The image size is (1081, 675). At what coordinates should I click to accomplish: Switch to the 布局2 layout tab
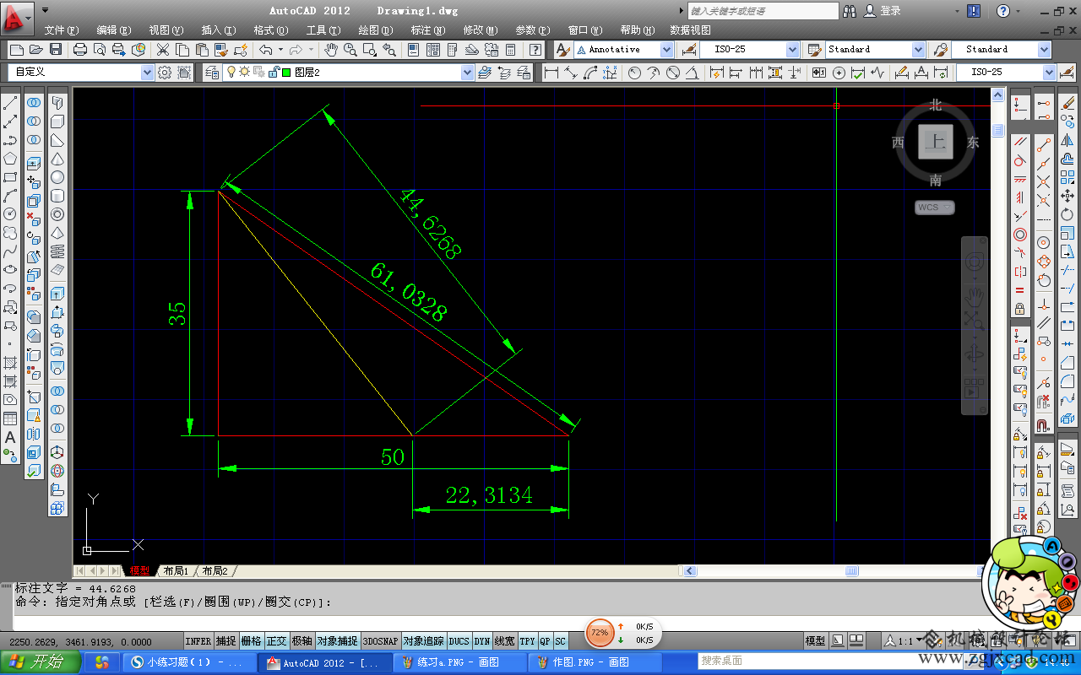pyautogui.click(x=215, y=571)
